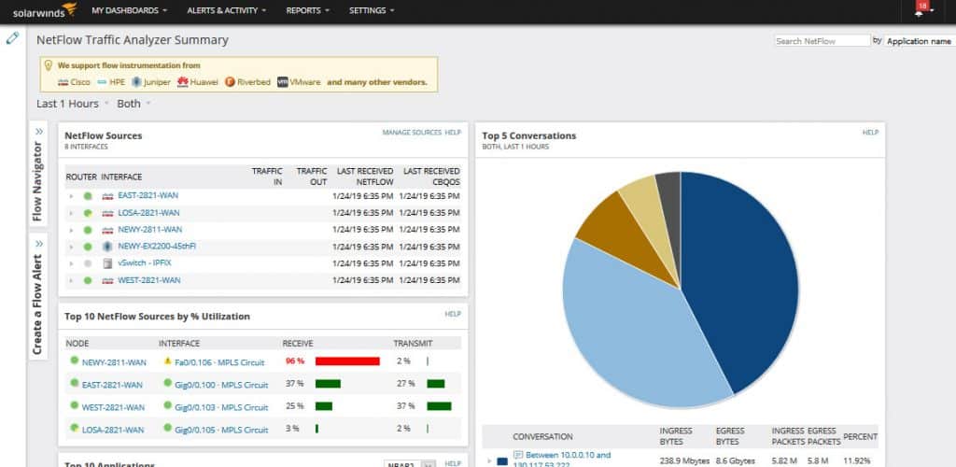Click the red 96% receive utilization bar

347,361
